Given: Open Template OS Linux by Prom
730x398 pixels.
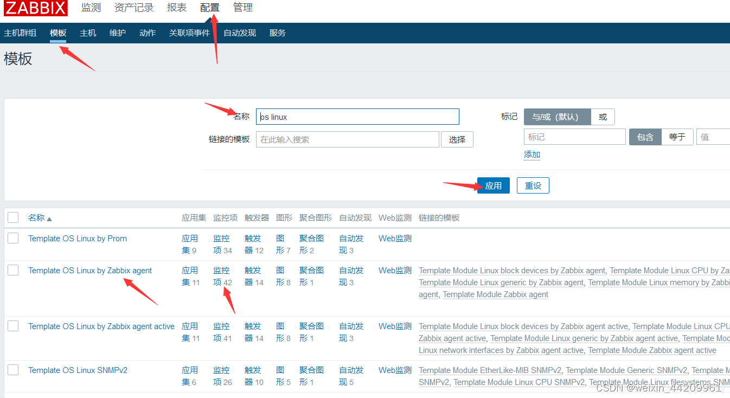Looking at the screenshot, I should (x=78, y=239).
